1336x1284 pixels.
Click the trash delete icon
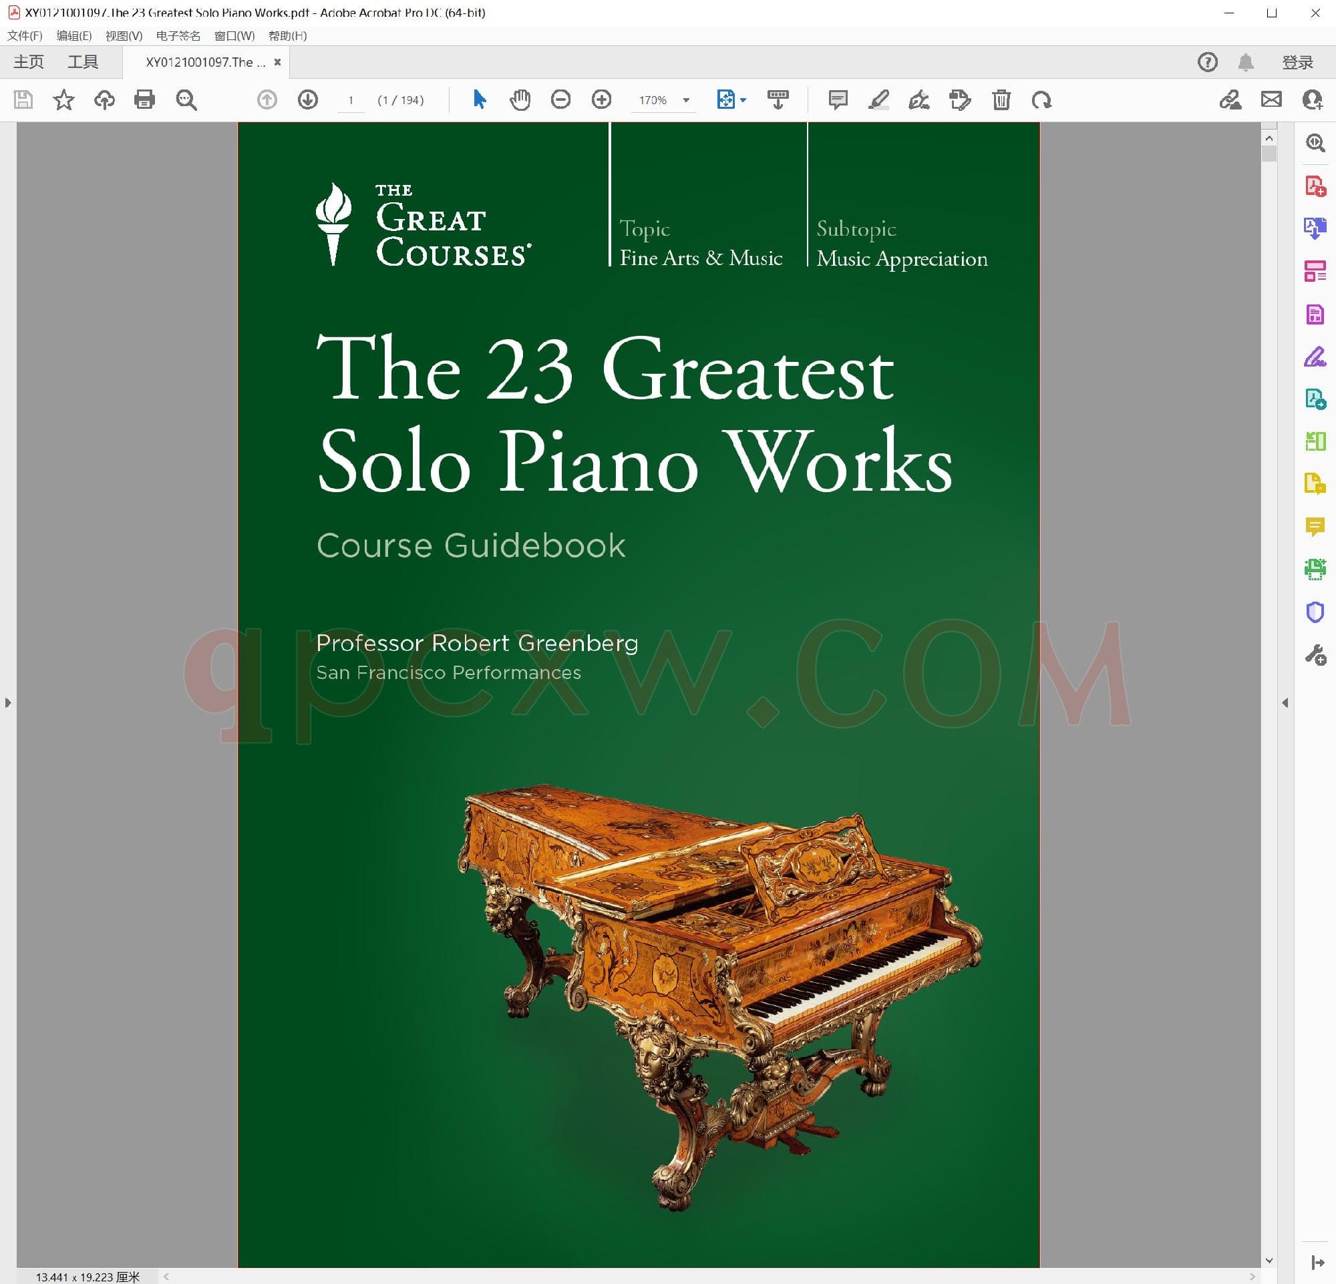(1001, 100)
